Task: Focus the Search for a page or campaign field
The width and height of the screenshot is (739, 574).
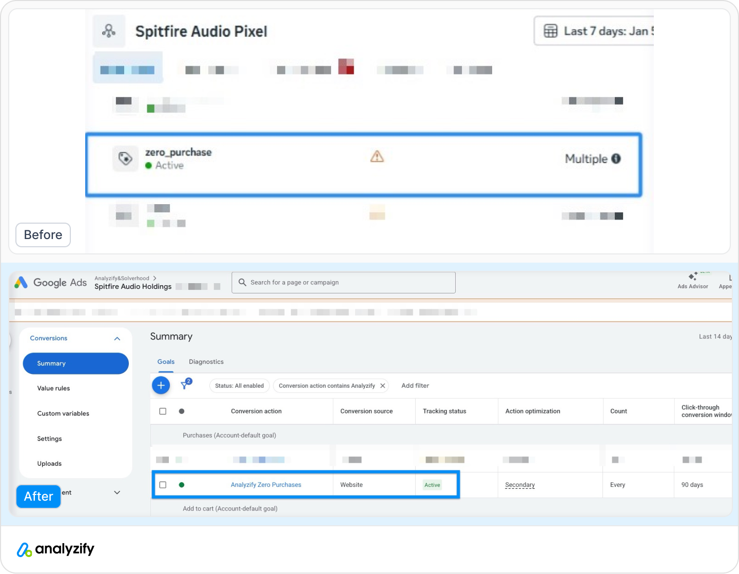Action: coord(344,283)
